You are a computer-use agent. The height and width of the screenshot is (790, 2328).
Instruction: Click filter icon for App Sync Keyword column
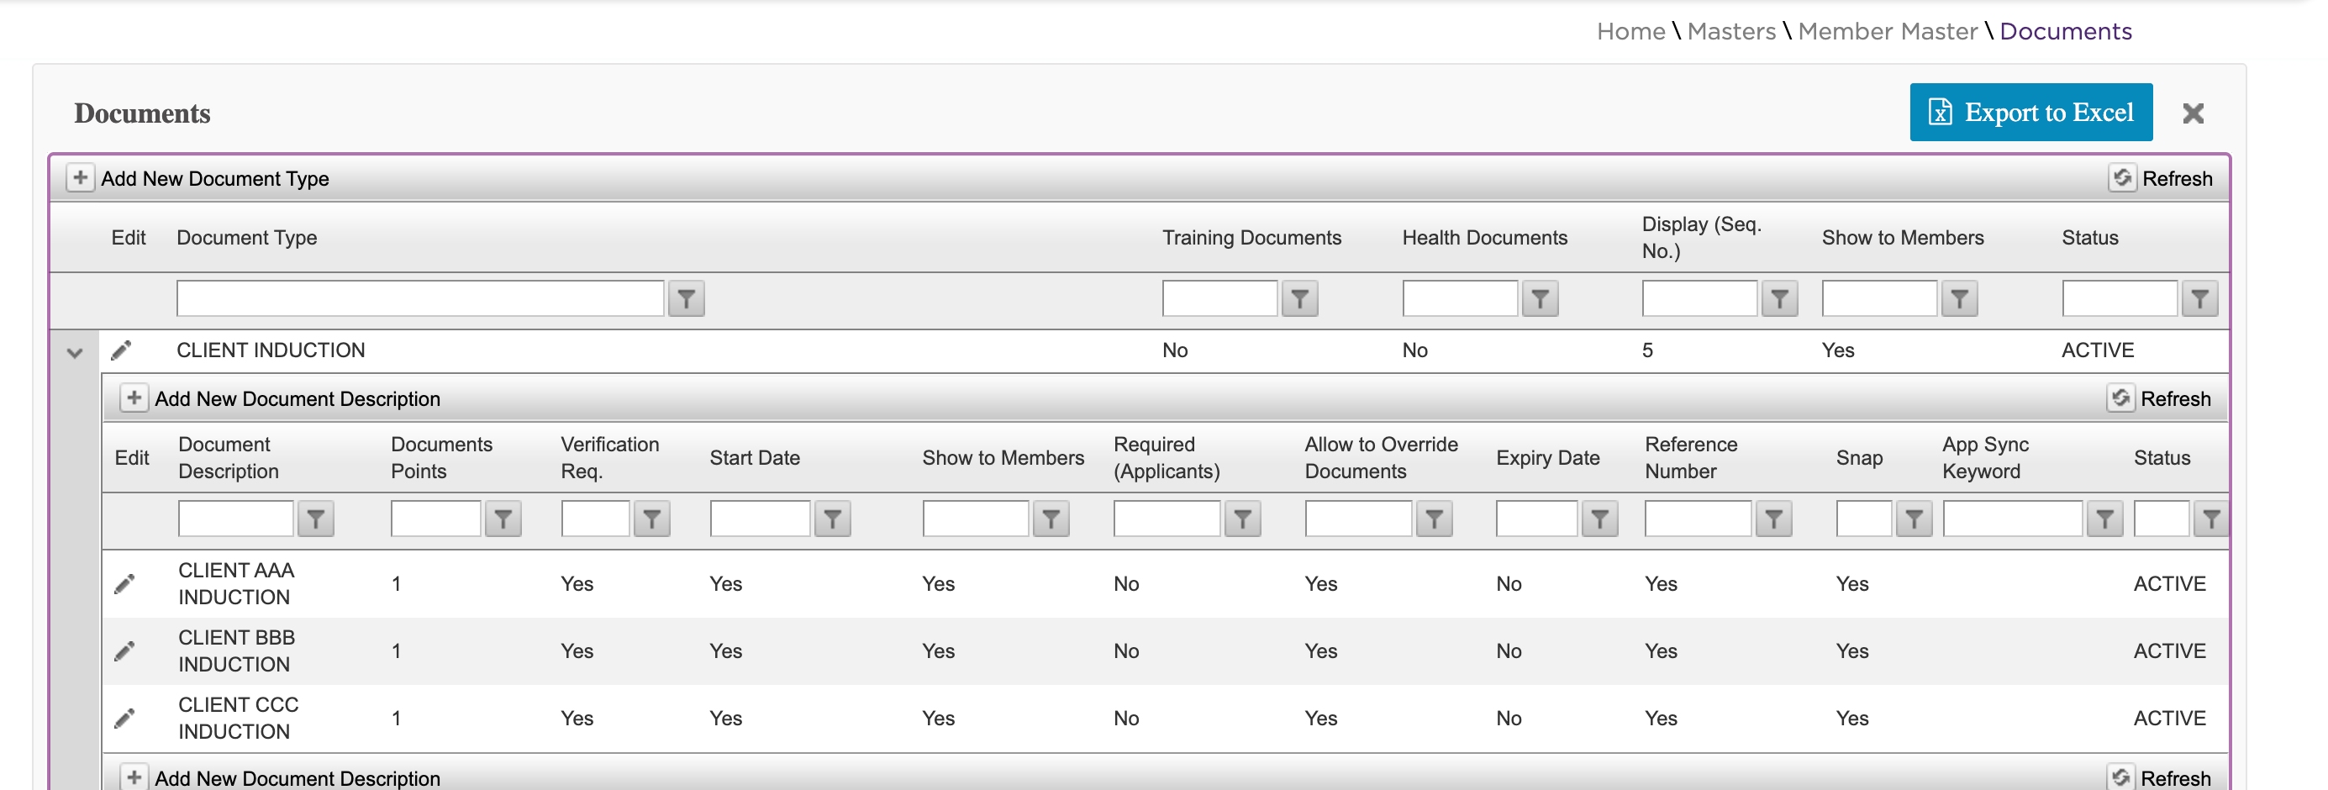click(2104, 519)
